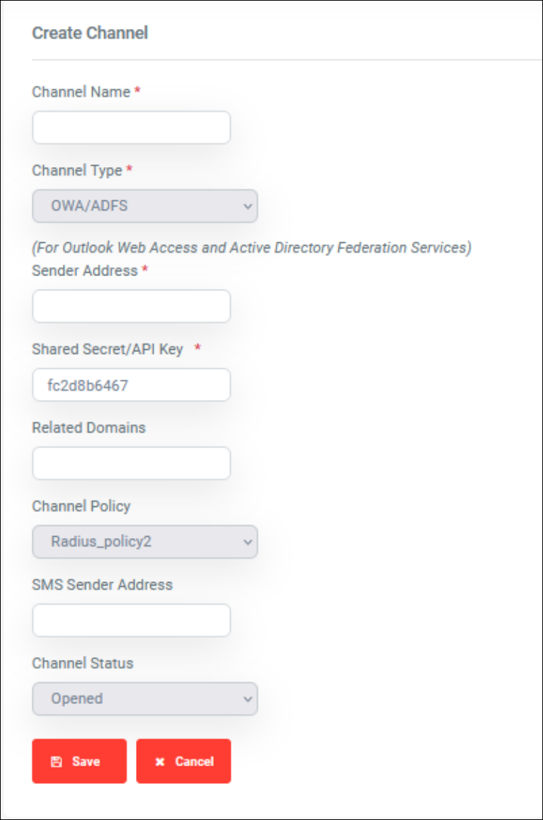Click the Create Channel heading
Screen dimensions: 543x820
pos(90,33)
